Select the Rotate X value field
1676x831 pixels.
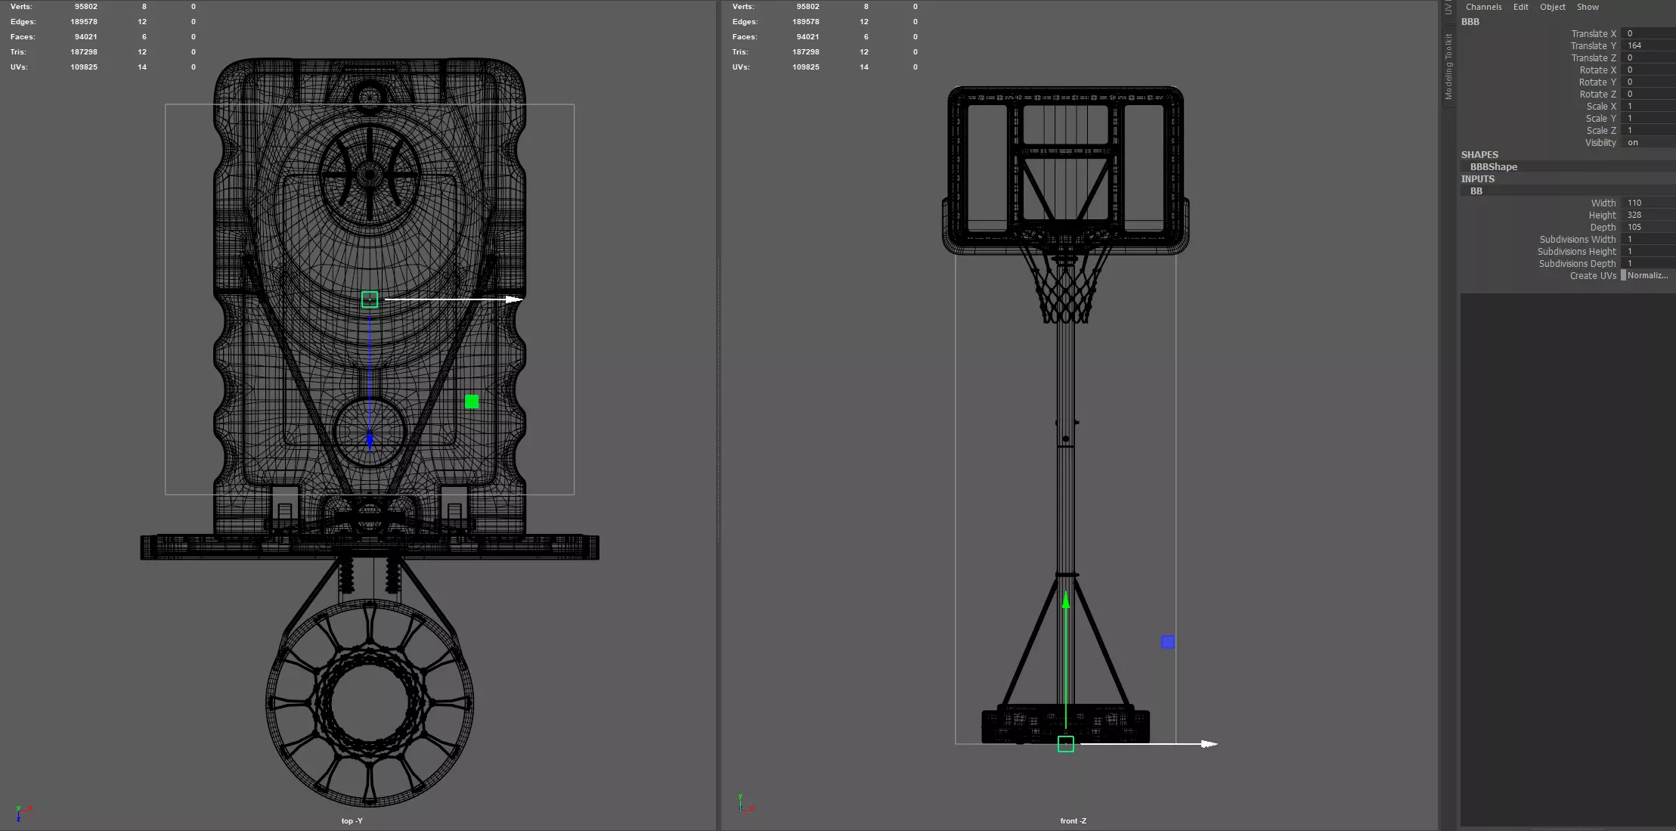pyautogui.click(x=1648, y=70)
